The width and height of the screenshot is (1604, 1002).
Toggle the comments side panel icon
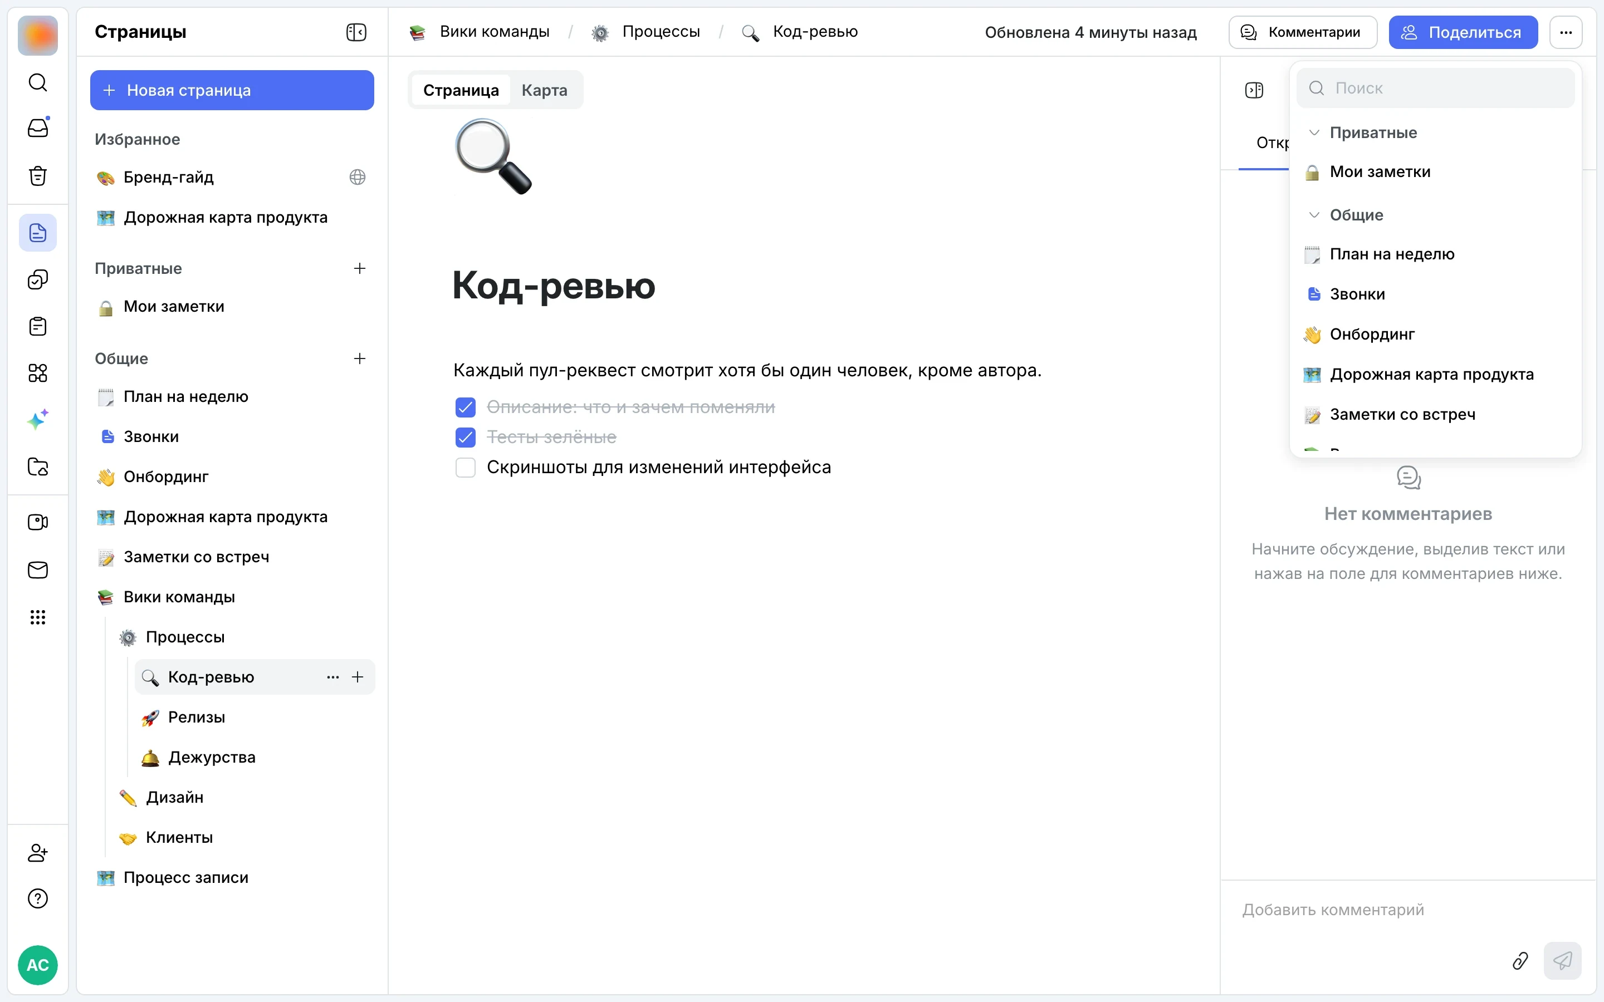1254,90
